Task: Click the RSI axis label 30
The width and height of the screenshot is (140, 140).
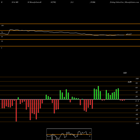Action: 2,41
